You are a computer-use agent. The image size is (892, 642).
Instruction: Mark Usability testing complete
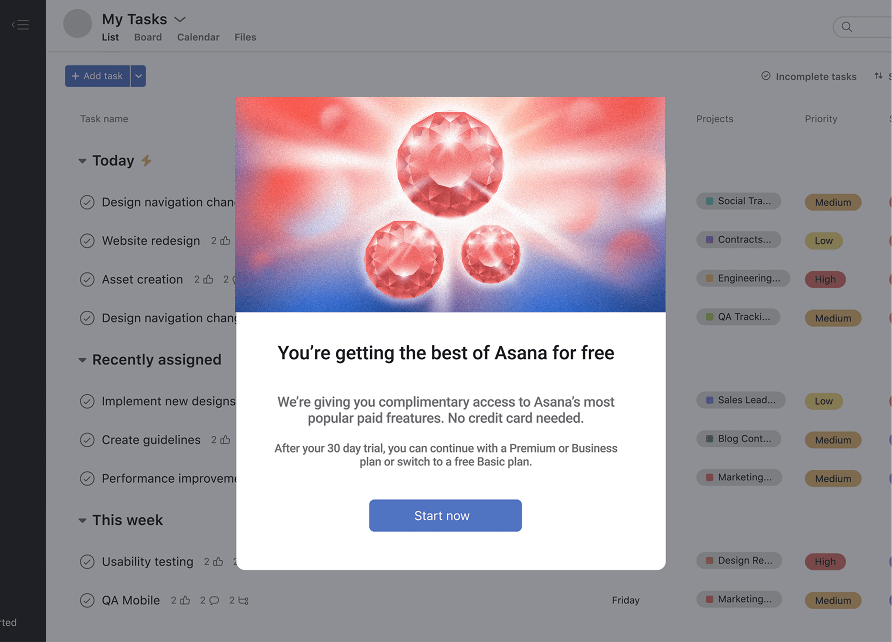pyautogui.click(x=87, y=562)
